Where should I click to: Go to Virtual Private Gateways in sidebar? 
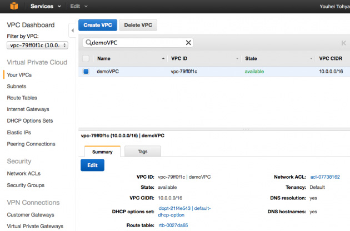coord(35,227)
